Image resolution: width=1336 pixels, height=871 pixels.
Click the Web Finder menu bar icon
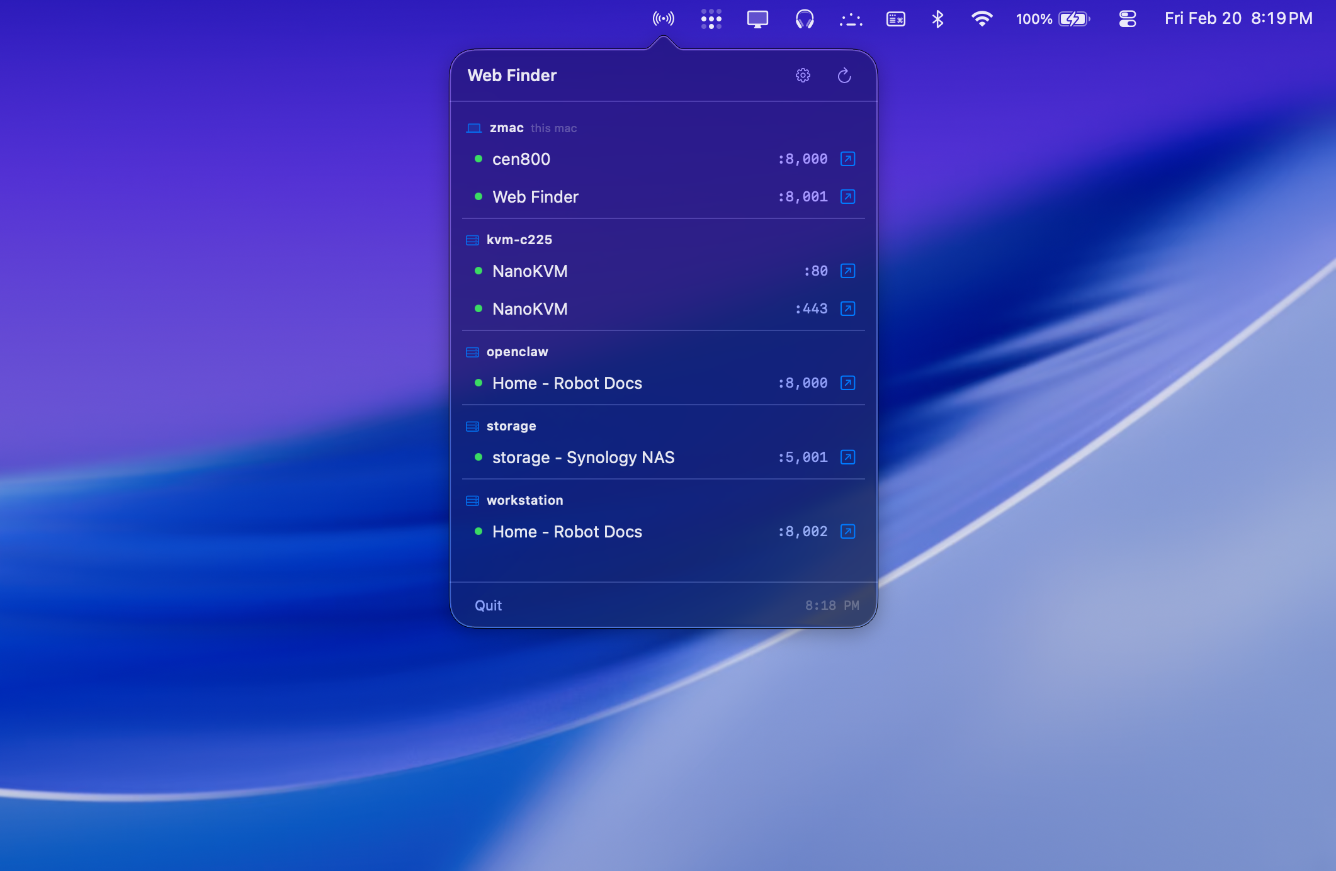click(x=662, y=19)
